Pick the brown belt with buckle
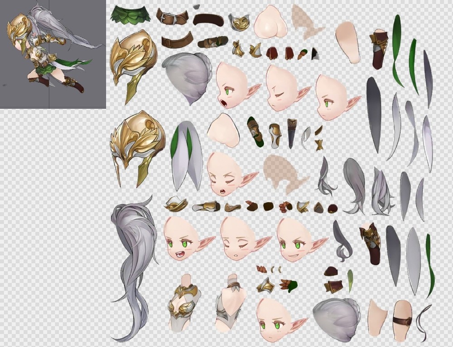453x347 pixels. (x=172, y=17)
